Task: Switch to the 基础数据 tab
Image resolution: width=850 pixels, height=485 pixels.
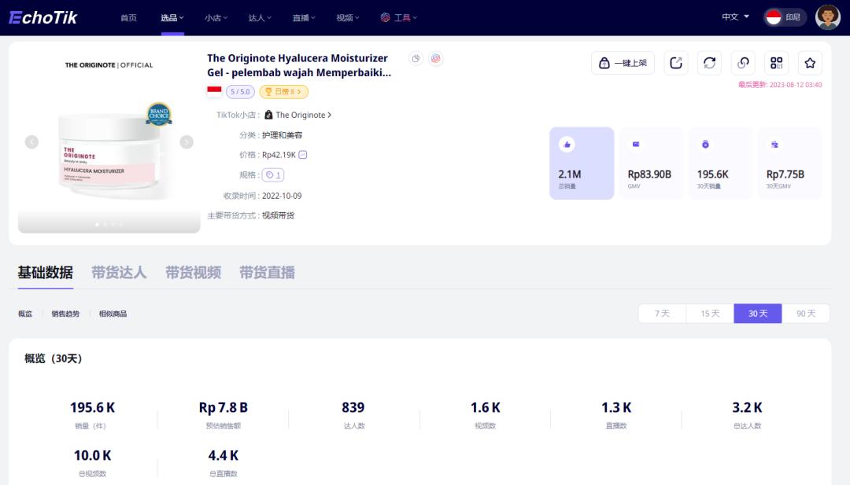Action: 45,272
